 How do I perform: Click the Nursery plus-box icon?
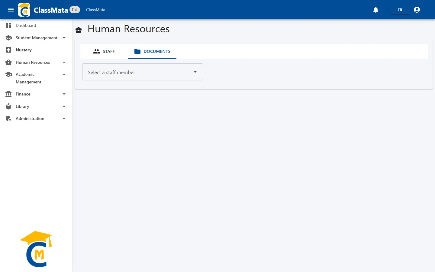coord(8,50)
